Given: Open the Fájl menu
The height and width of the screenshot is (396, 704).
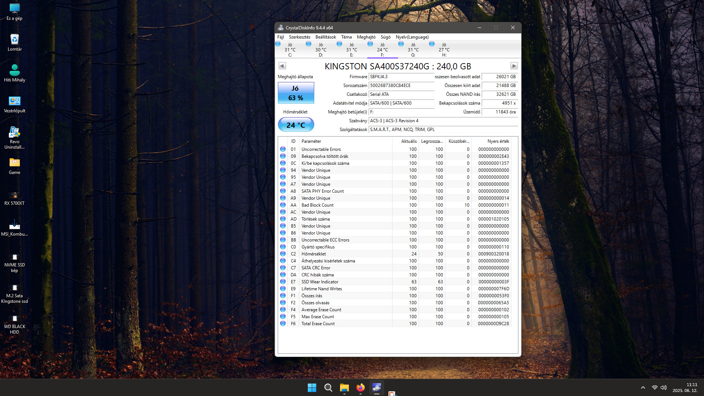Looking at the screenshot, I should [x=281, y=37].
